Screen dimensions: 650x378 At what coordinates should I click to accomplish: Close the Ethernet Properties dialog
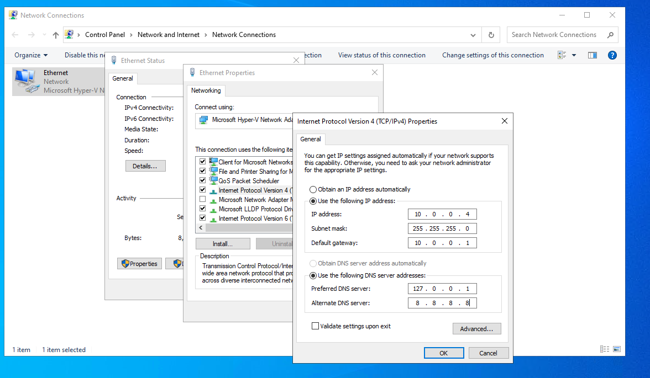[375, 72]
